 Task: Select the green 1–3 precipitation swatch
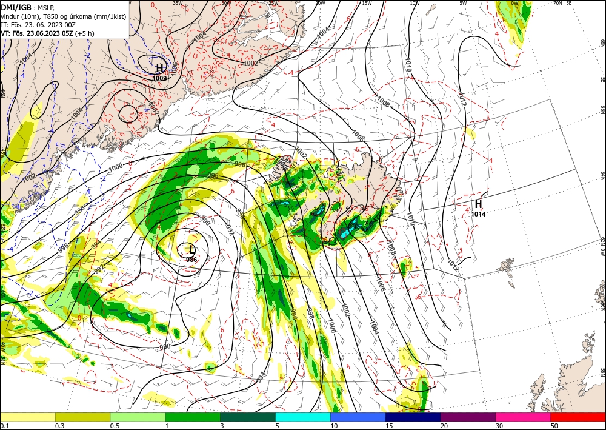[x=193, y=417]
